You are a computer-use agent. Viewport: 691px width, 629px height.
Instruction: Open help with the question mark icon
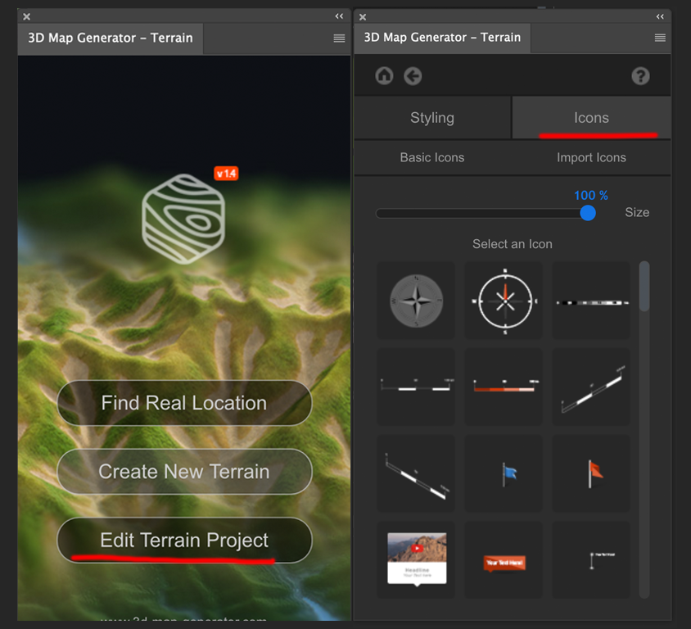pyautogui.click(x=640, y=76)
